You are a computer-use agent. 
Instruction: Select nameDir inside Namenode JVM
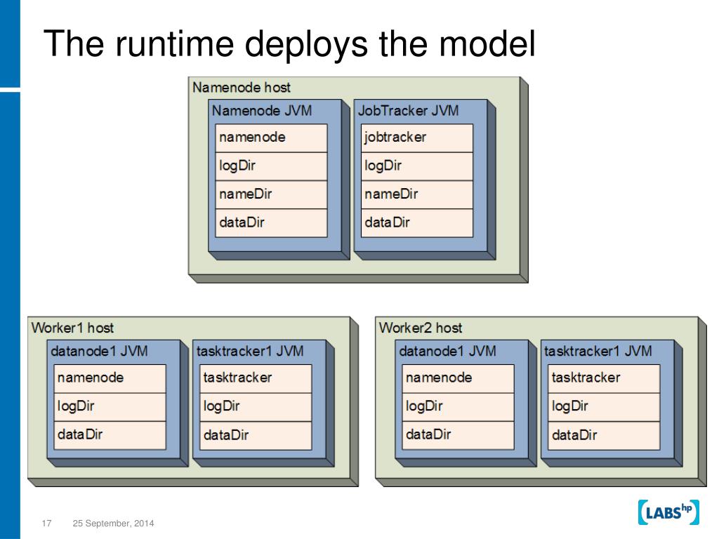point(272,195)
